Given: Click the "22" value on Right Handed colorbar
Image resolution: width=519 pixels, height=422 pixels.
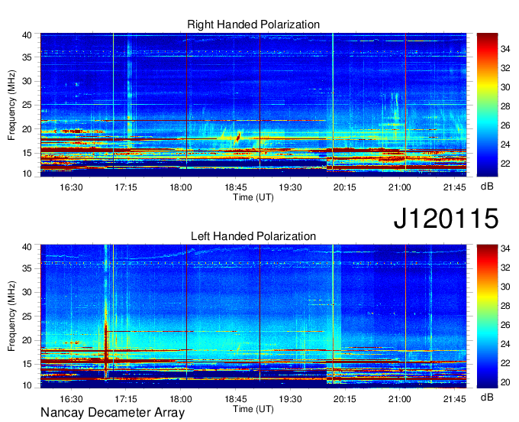Looking at the screenshot, I should pyautogui.click(x=505, y=164).
